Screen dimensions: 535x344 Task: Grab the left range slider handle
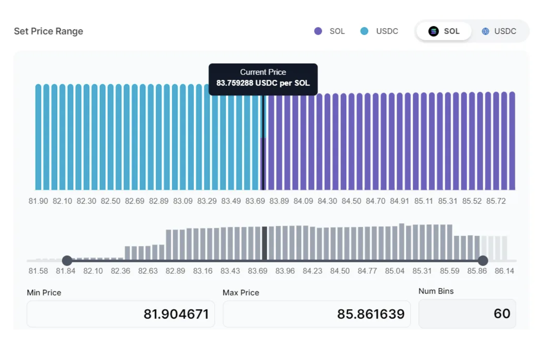tap(67, 260)
